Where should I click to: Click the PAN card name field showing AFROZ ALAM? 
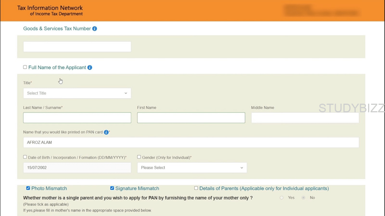point(191,142)
